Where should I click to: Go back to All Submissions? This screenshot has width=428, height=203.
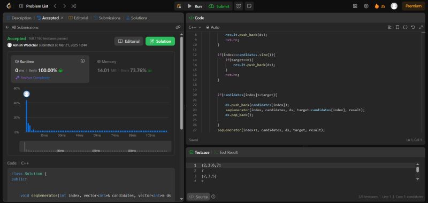(x=22, y=27)
